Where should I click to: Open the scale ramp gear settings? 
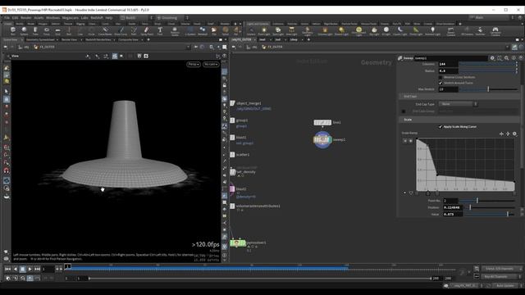[x=514, y=134]
